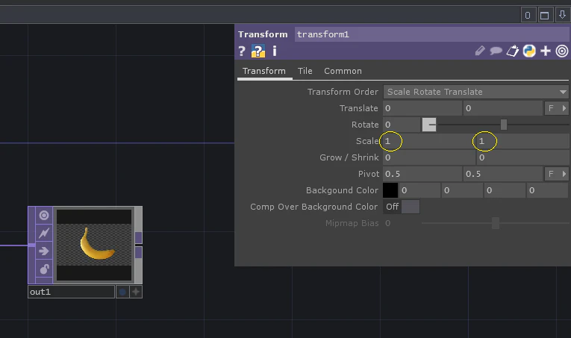This screenshot has height=338, width=571.
Task: Toggle the viewer active circle flag on out1
Action: (x=44, y=216)
